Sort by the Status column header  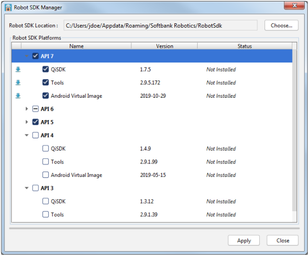point(244,46)
